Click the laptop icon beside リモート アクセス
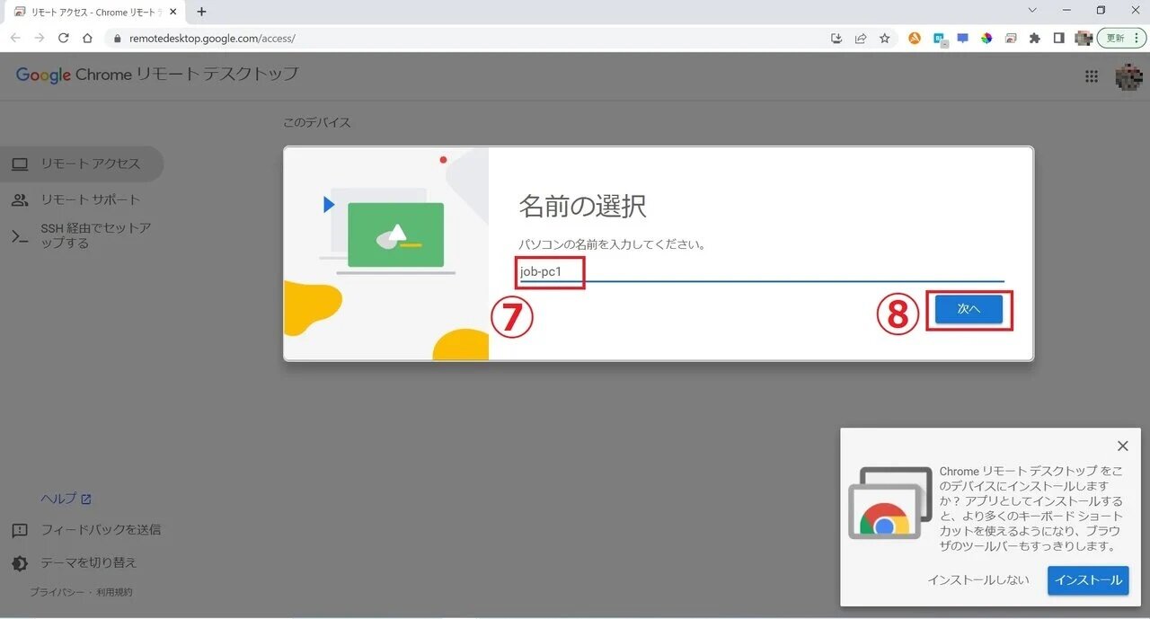This screenshot has width=1150, height=619. (19, 164)
